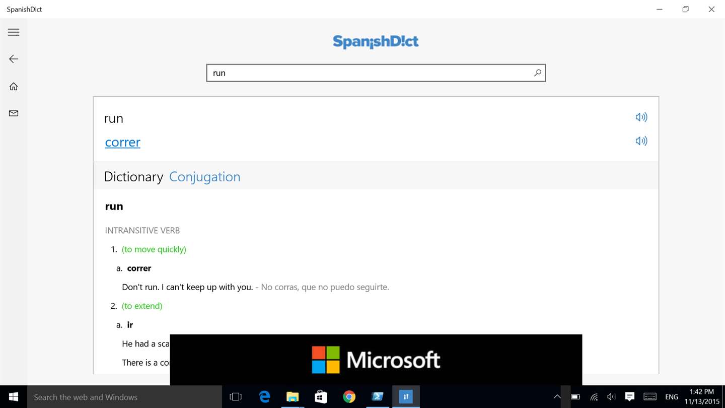
Task: Open the Wi-Fi network icon
Action: point(594,397)
